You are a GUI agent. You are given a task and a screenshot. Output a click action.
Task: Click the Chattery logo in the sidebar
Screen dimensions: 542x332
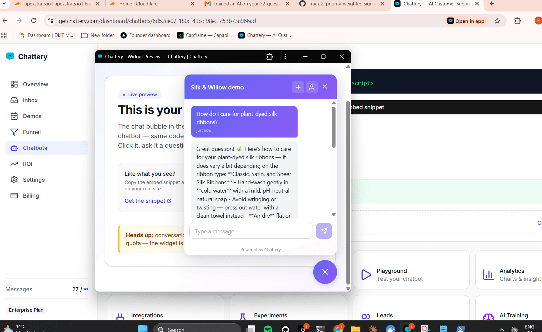[27, 57]
